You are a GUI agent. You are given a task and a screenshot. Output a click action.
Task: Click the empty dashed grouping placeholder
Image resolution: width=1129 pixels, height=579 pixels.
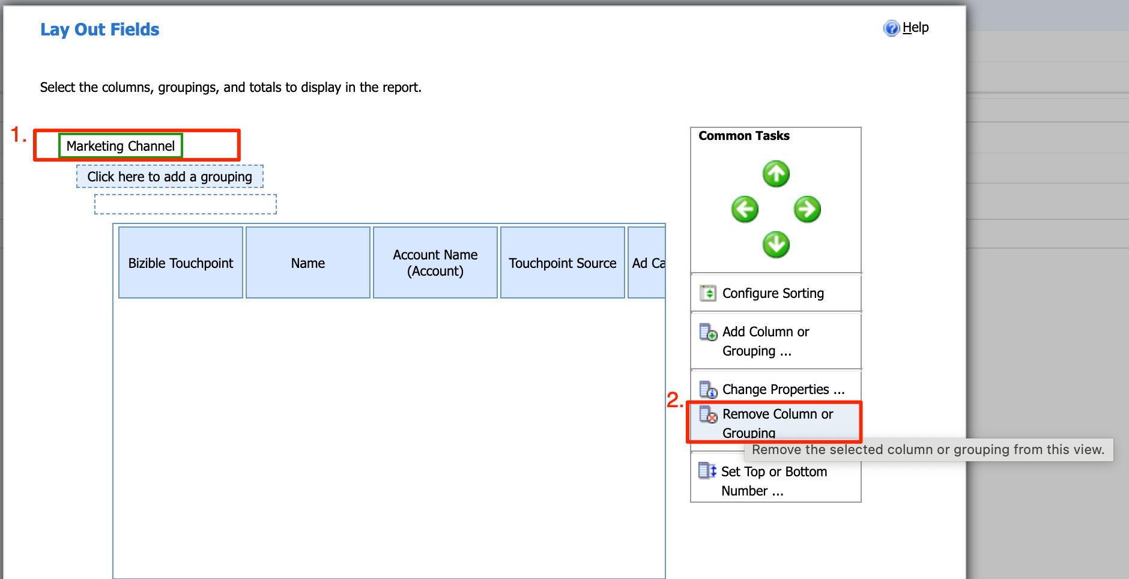pos(185,204)
